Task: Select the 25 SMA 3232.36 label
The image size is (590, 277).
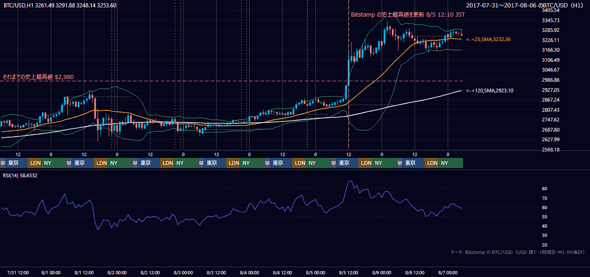Action: [x=488, y=40]
